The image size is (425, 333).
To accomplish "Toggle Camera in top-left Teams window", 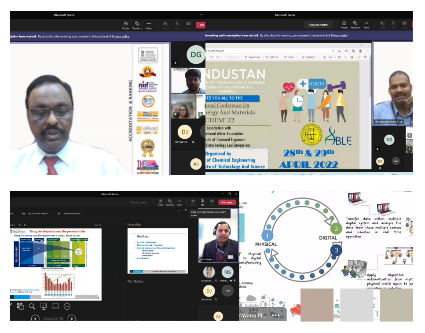I will coord(165,25).
